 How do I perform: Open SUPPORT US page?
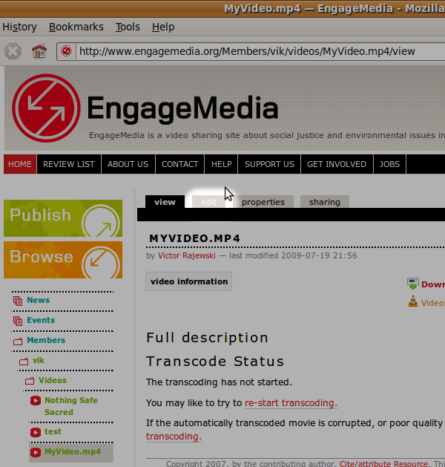click(x=269, y=164)
